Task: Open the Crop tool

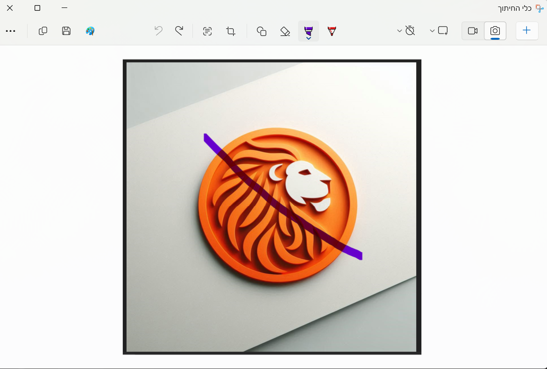Action: click(230, 31)
